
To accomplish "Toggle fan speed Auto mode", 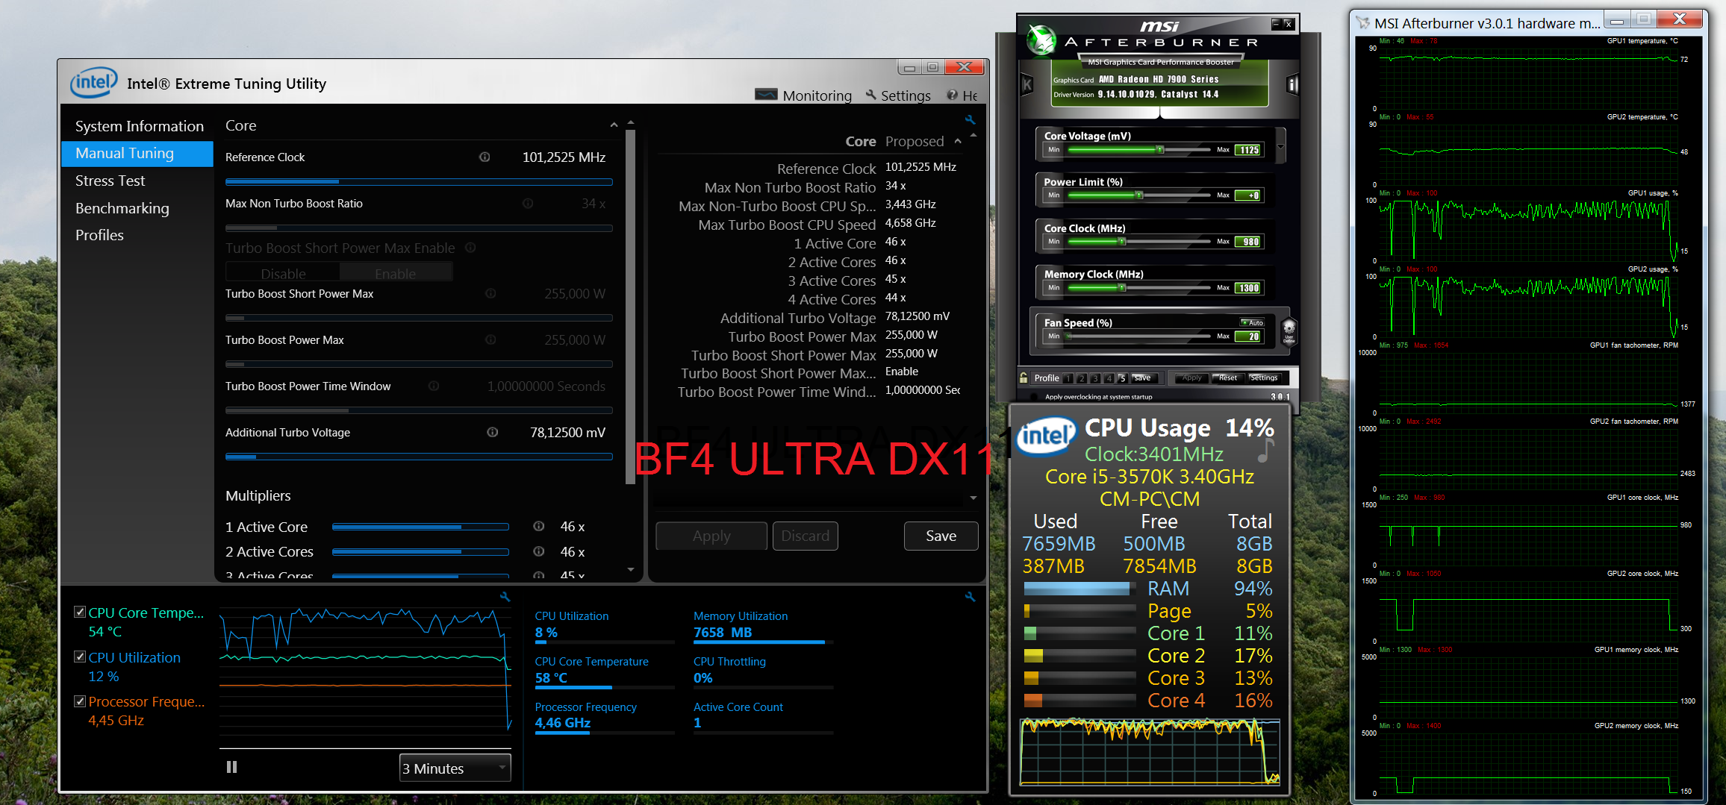I will coord(1252,323).
